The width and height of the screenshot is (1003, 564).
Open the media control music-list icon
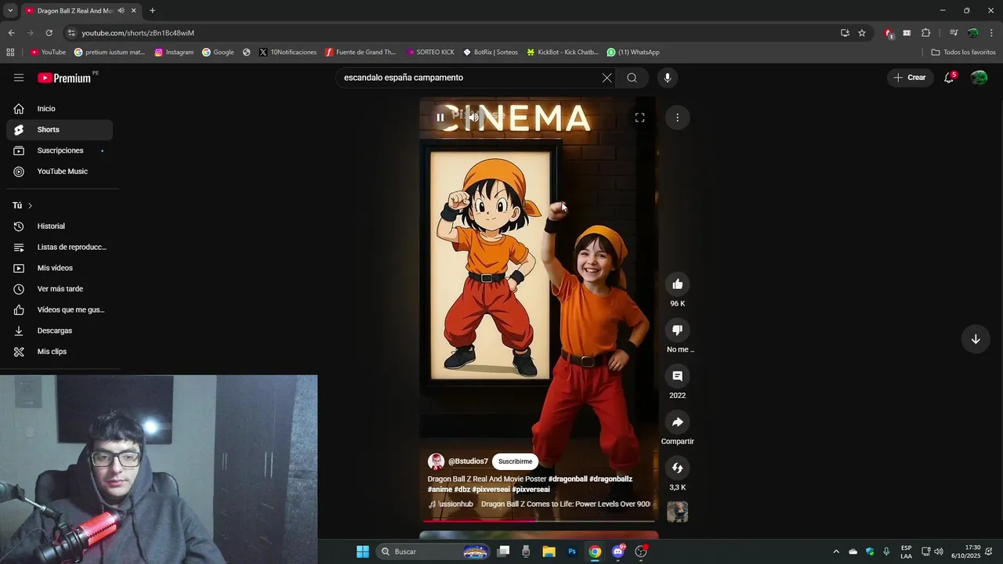click(954, 33)
